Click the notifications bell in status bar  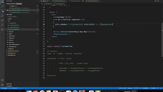pos(161,88)
